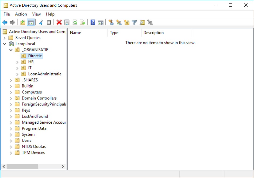Create new organizational unit icon
Viewport: 254px width, 178px height.
pyautogui.click(x=127, y=22)
